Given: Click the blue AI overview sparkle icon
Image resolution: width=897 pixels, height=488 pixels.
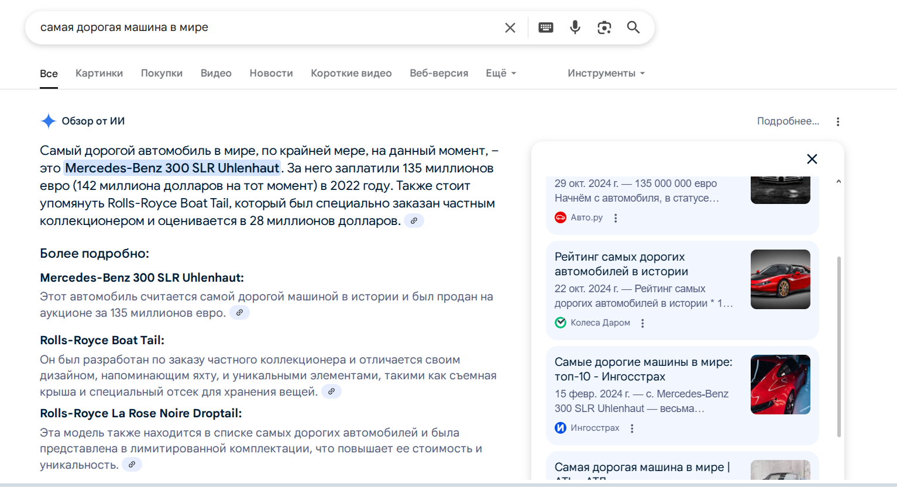Looking at the screenshot, I should 48,121.
